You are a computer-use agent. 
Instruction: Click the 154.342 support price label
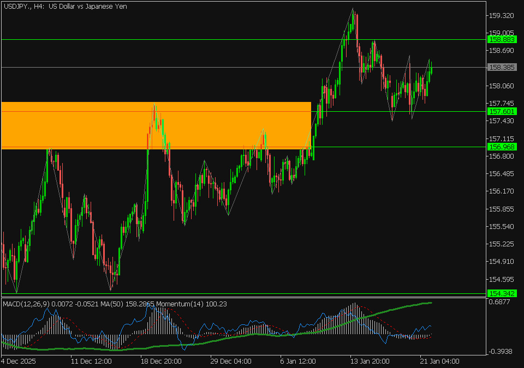click(x=501, y=294)
